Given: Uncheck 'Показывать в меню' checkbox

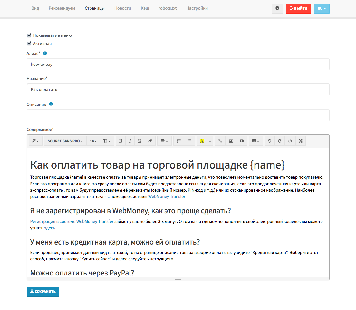Looking at the screenshot, I should tap(29, 35).
